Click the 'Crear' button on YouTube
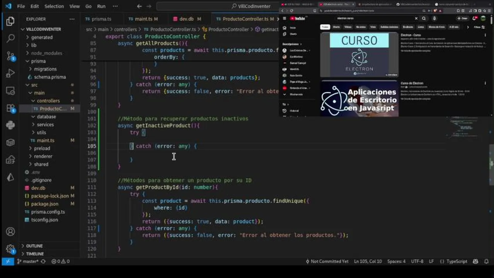The height and width of the screenshot is (278, 494). pos(462,18)
